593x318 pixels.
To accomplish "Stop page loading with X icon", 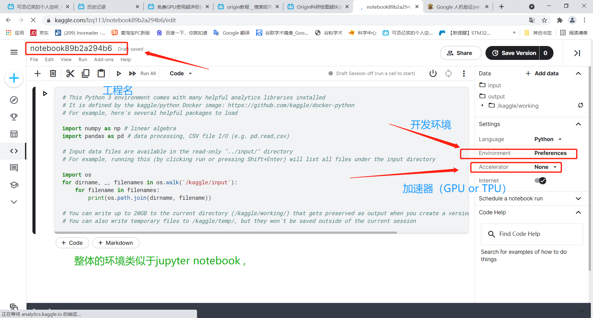I will pos(33,20).
